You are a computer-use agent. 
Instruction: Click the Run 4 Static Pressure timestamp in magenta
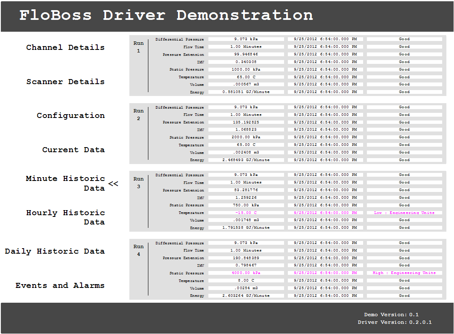tap(325, 273)
